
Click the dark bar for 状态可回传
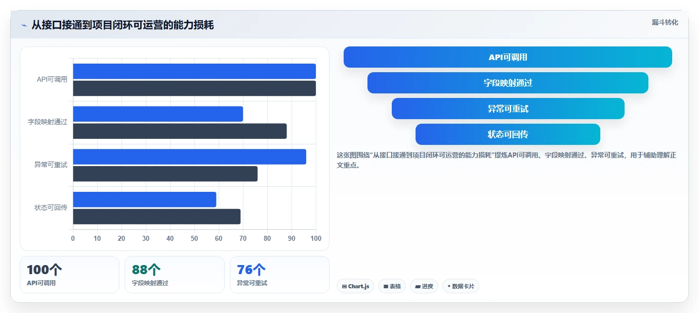(156, 217)
